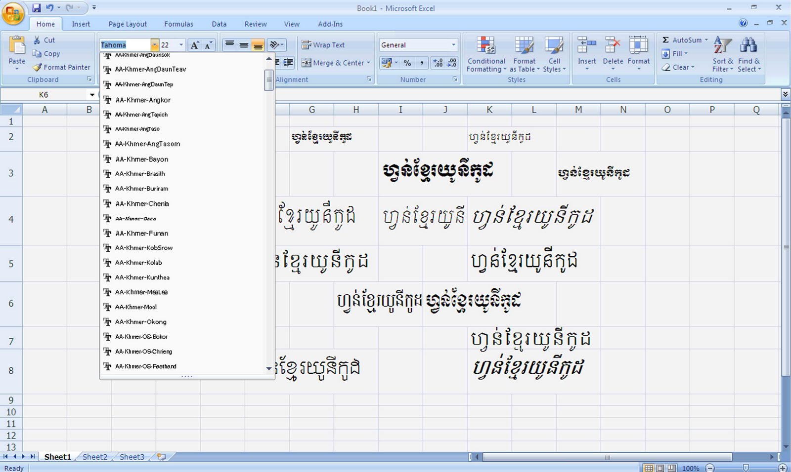791x472 pixels.
Task: Customize Quick Access Toolbar dropdown
Action: pyautogui.click(x=94, y=8)
